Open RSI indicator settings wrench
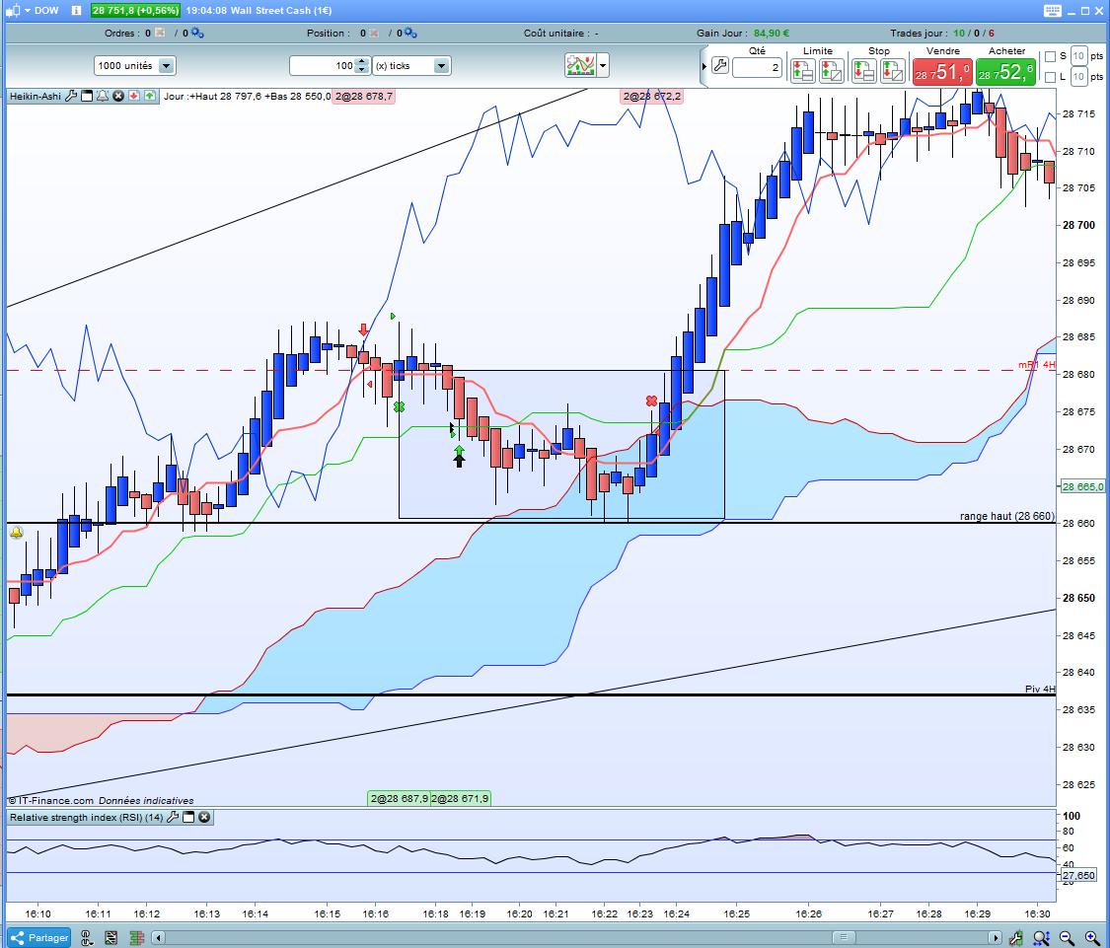The image size is (1110, 948). (172, 817)
